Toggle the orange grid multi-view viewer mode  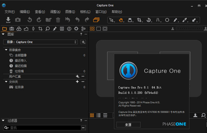coord(92,29)
